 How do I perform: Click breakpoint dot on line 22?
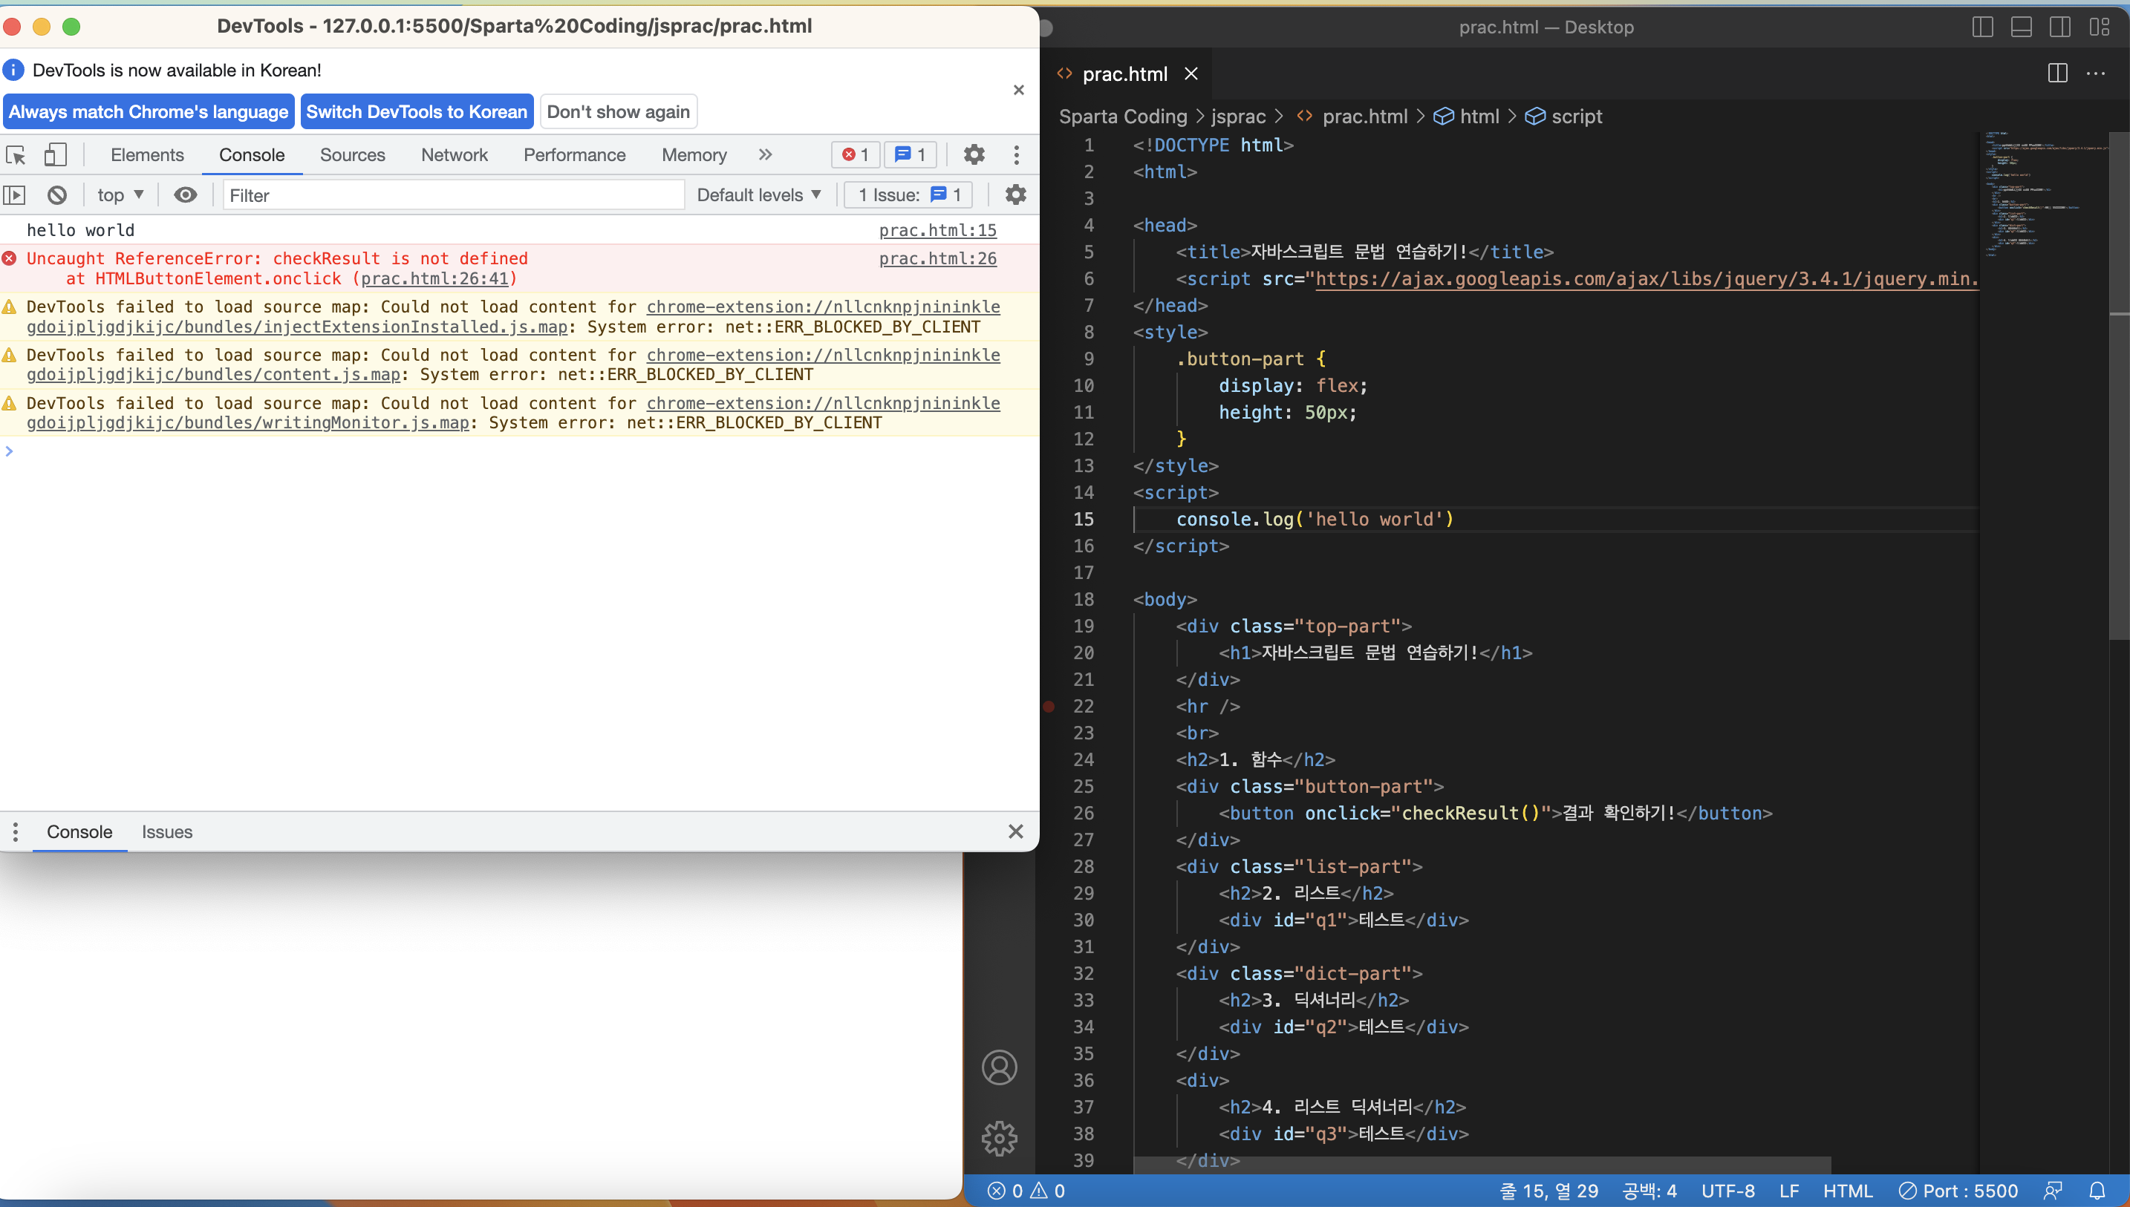(1049, 706)
